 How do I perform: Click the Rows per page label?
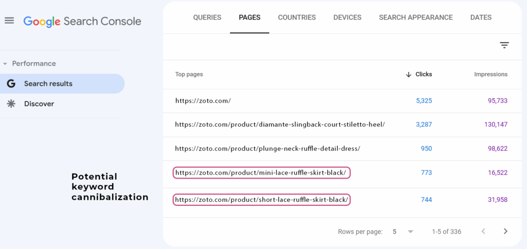[x=360, y=232]
